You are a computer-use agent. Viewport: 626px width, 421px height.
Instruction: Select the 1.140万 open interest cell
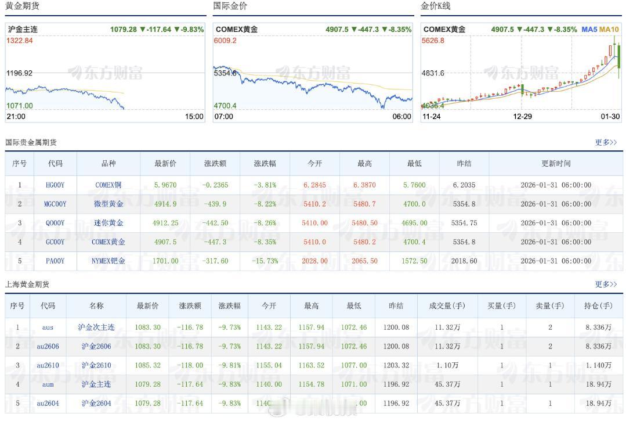598,365
